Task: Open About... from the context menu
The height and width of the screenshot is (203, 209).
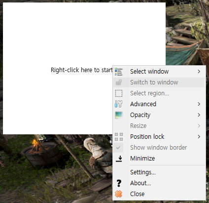Action: 159,183
